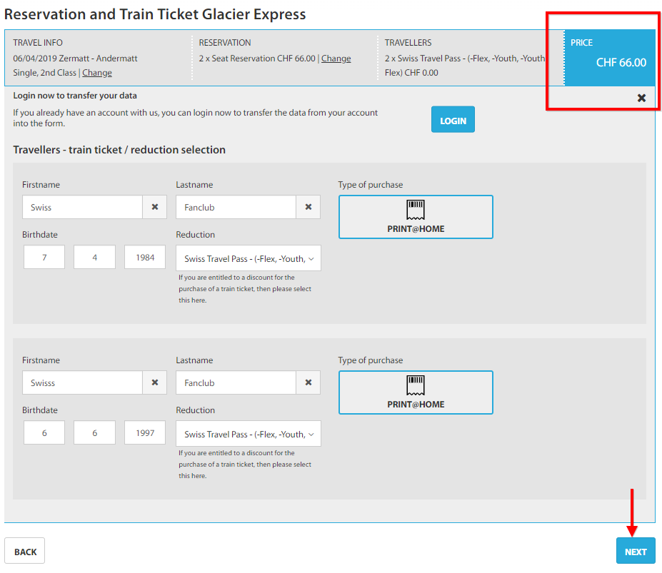The height and width of the screenshot is (573, 662).
Task: Click the PRICE CHF 66.00 box
Action: coord(610,58)
